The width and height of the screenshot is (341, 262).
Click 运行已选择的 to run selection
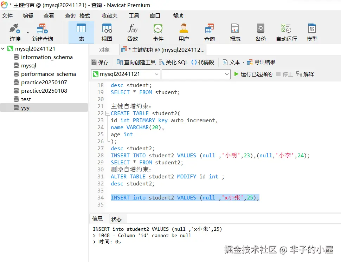click(x=253, y=74)
